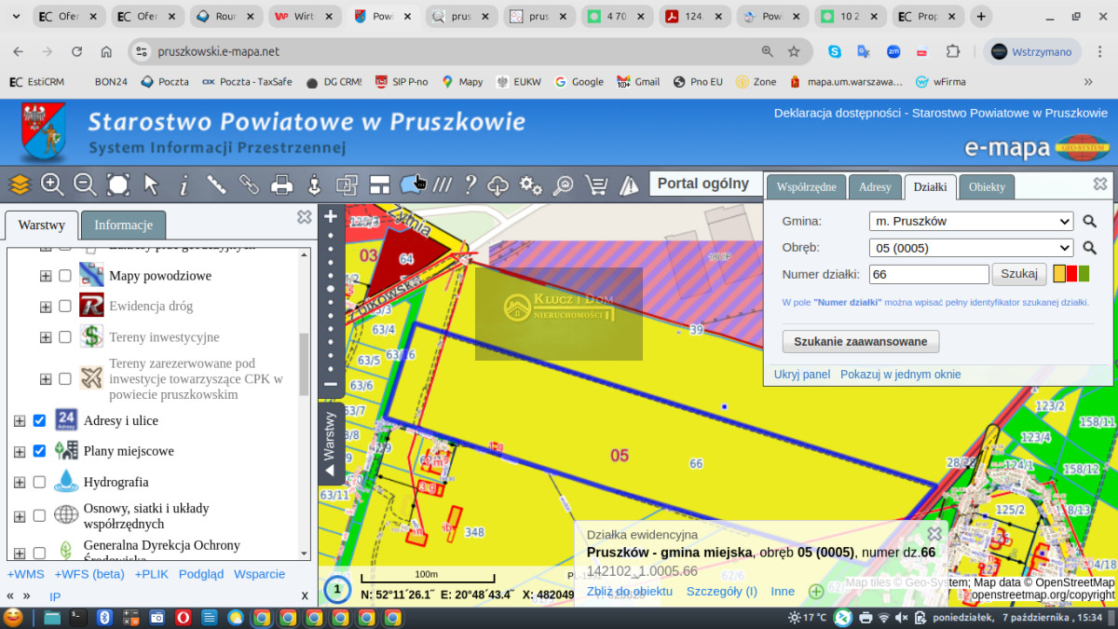Open the gears settings tool
Image resolution: width=1118 pixels, height=629 pixels.
531,185
